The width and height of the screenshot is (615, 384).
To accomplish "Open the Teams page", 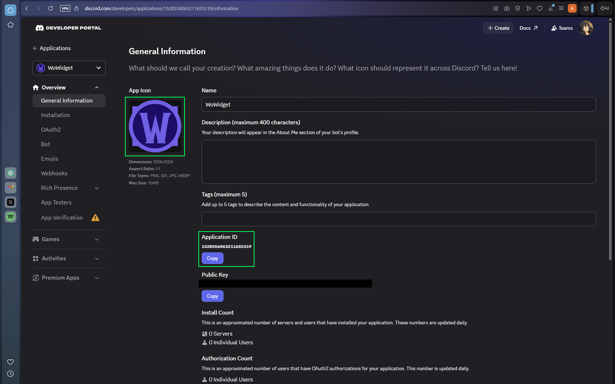I will (x=562, y=28).
